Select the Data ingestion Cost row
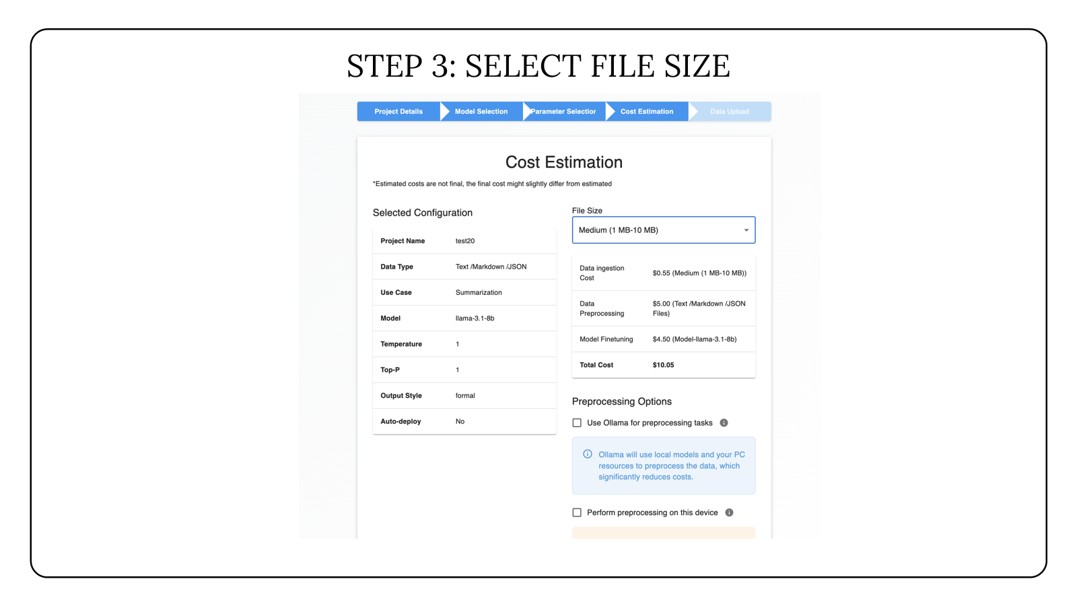 663,273
